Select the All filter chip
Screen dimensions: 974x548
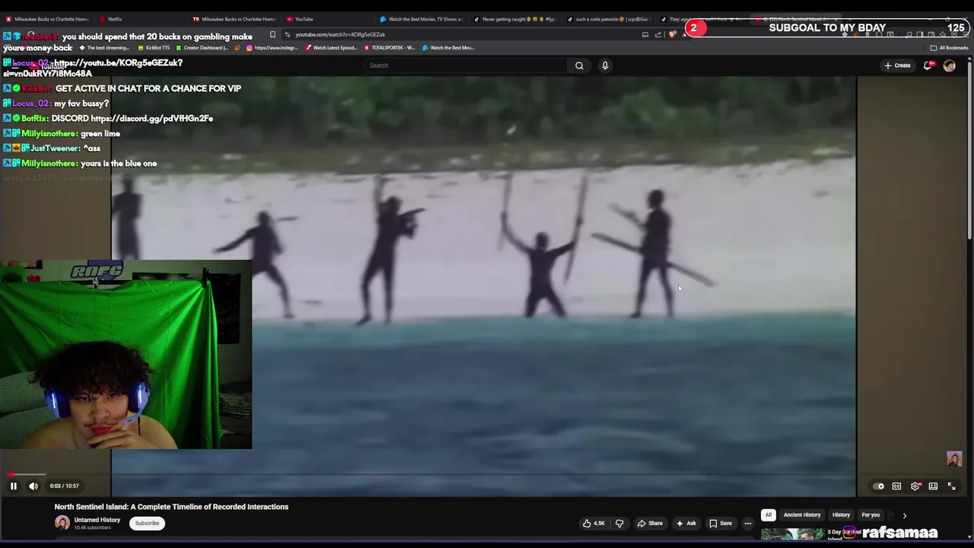click(x=768, y=515)
